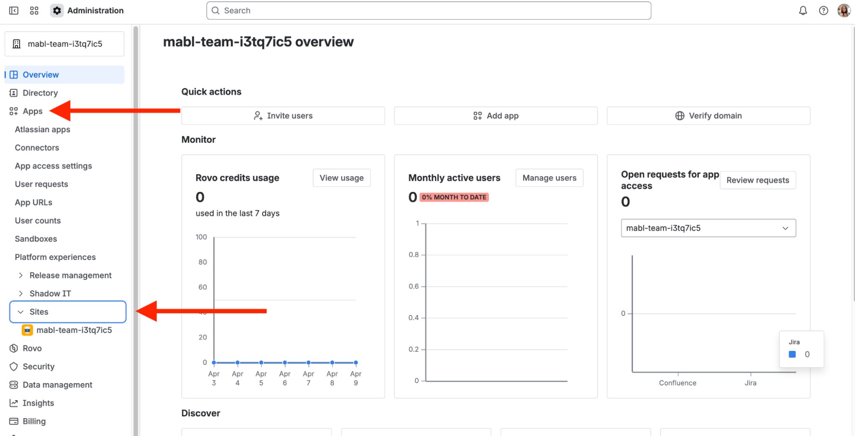The height and width of the screenshot is (436, 855).
Task: Go to Directory in the sidebar
Action: [x=40, y=93]
